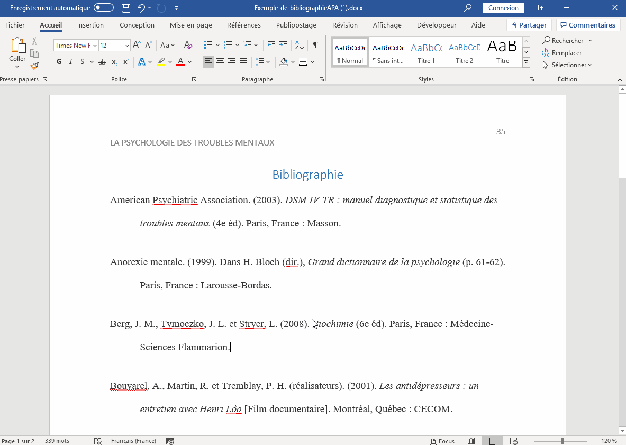Click the Connexion button

[503, 7]
